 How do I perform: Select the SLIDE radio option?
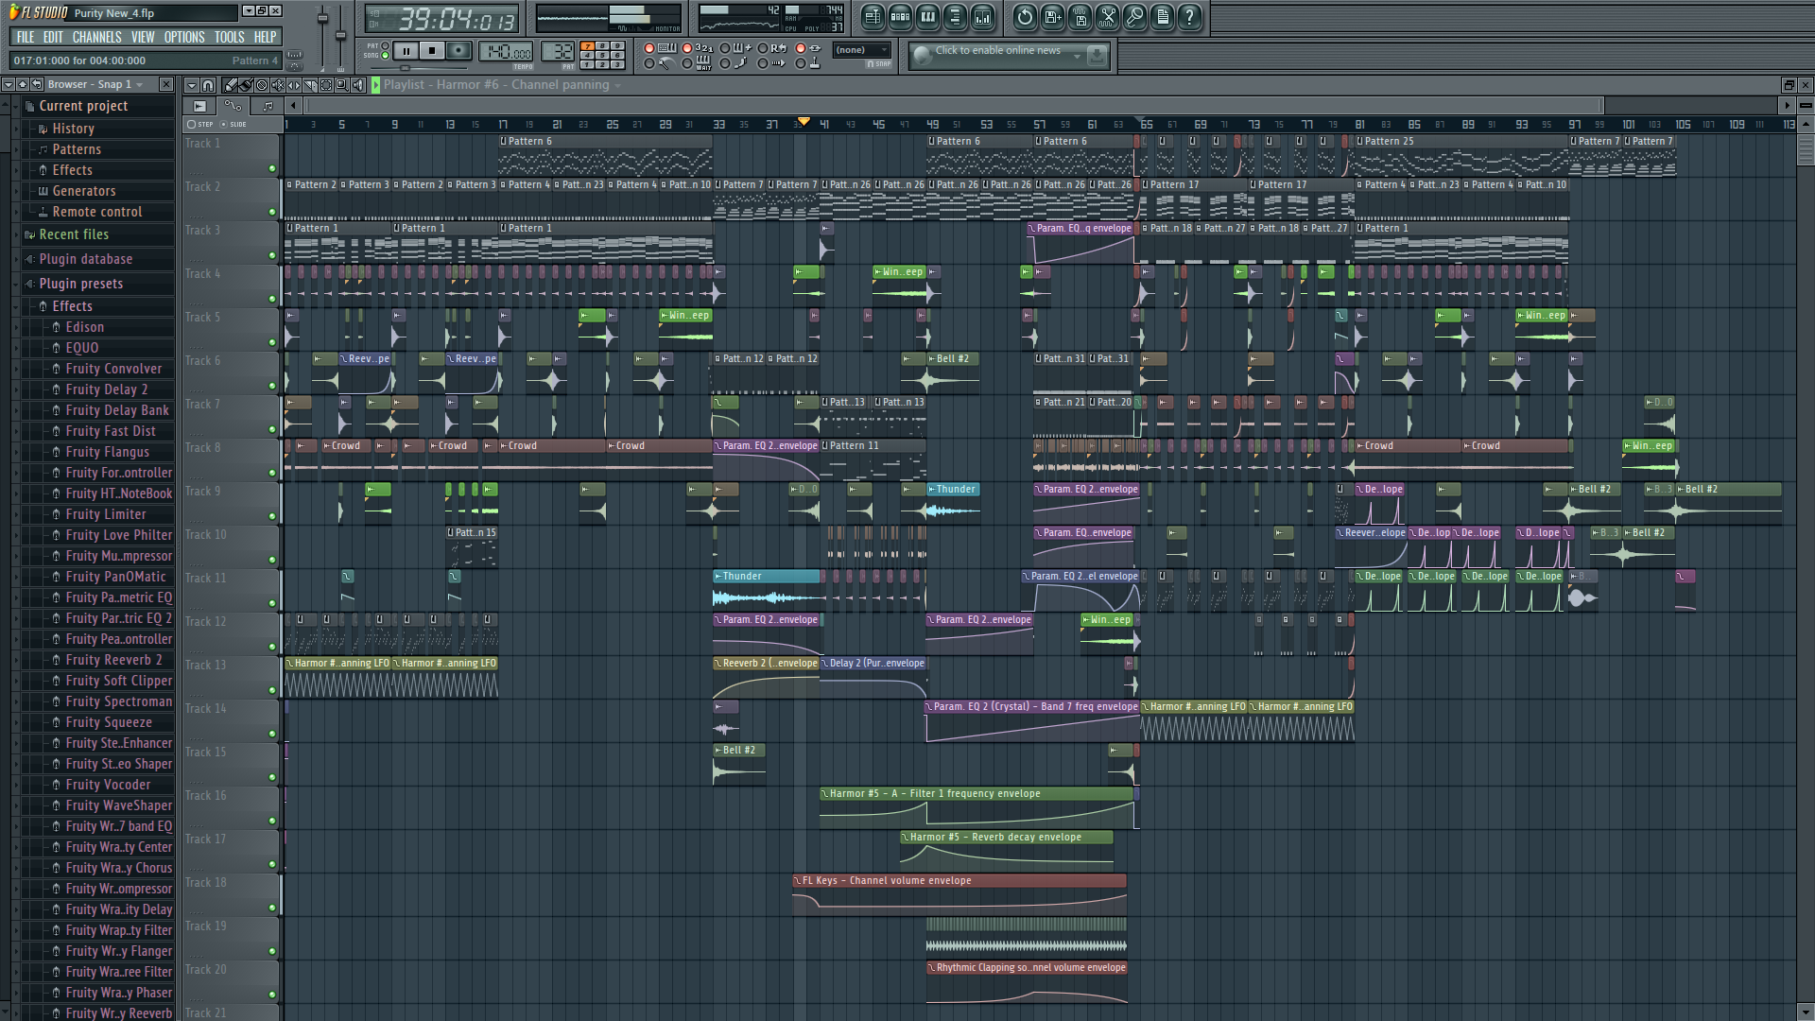[x=224, y=124]
